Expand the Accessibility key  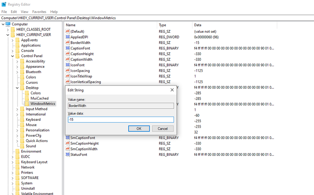(x=17, y=62)
